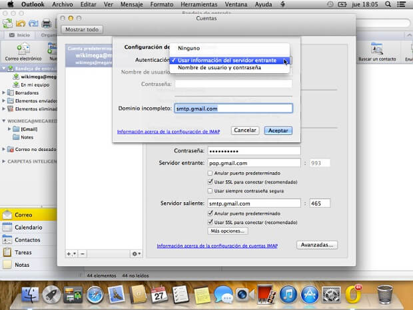Expand Correo no deseado folder
This screenshot has width=413, height=310.
pos(4,149)
